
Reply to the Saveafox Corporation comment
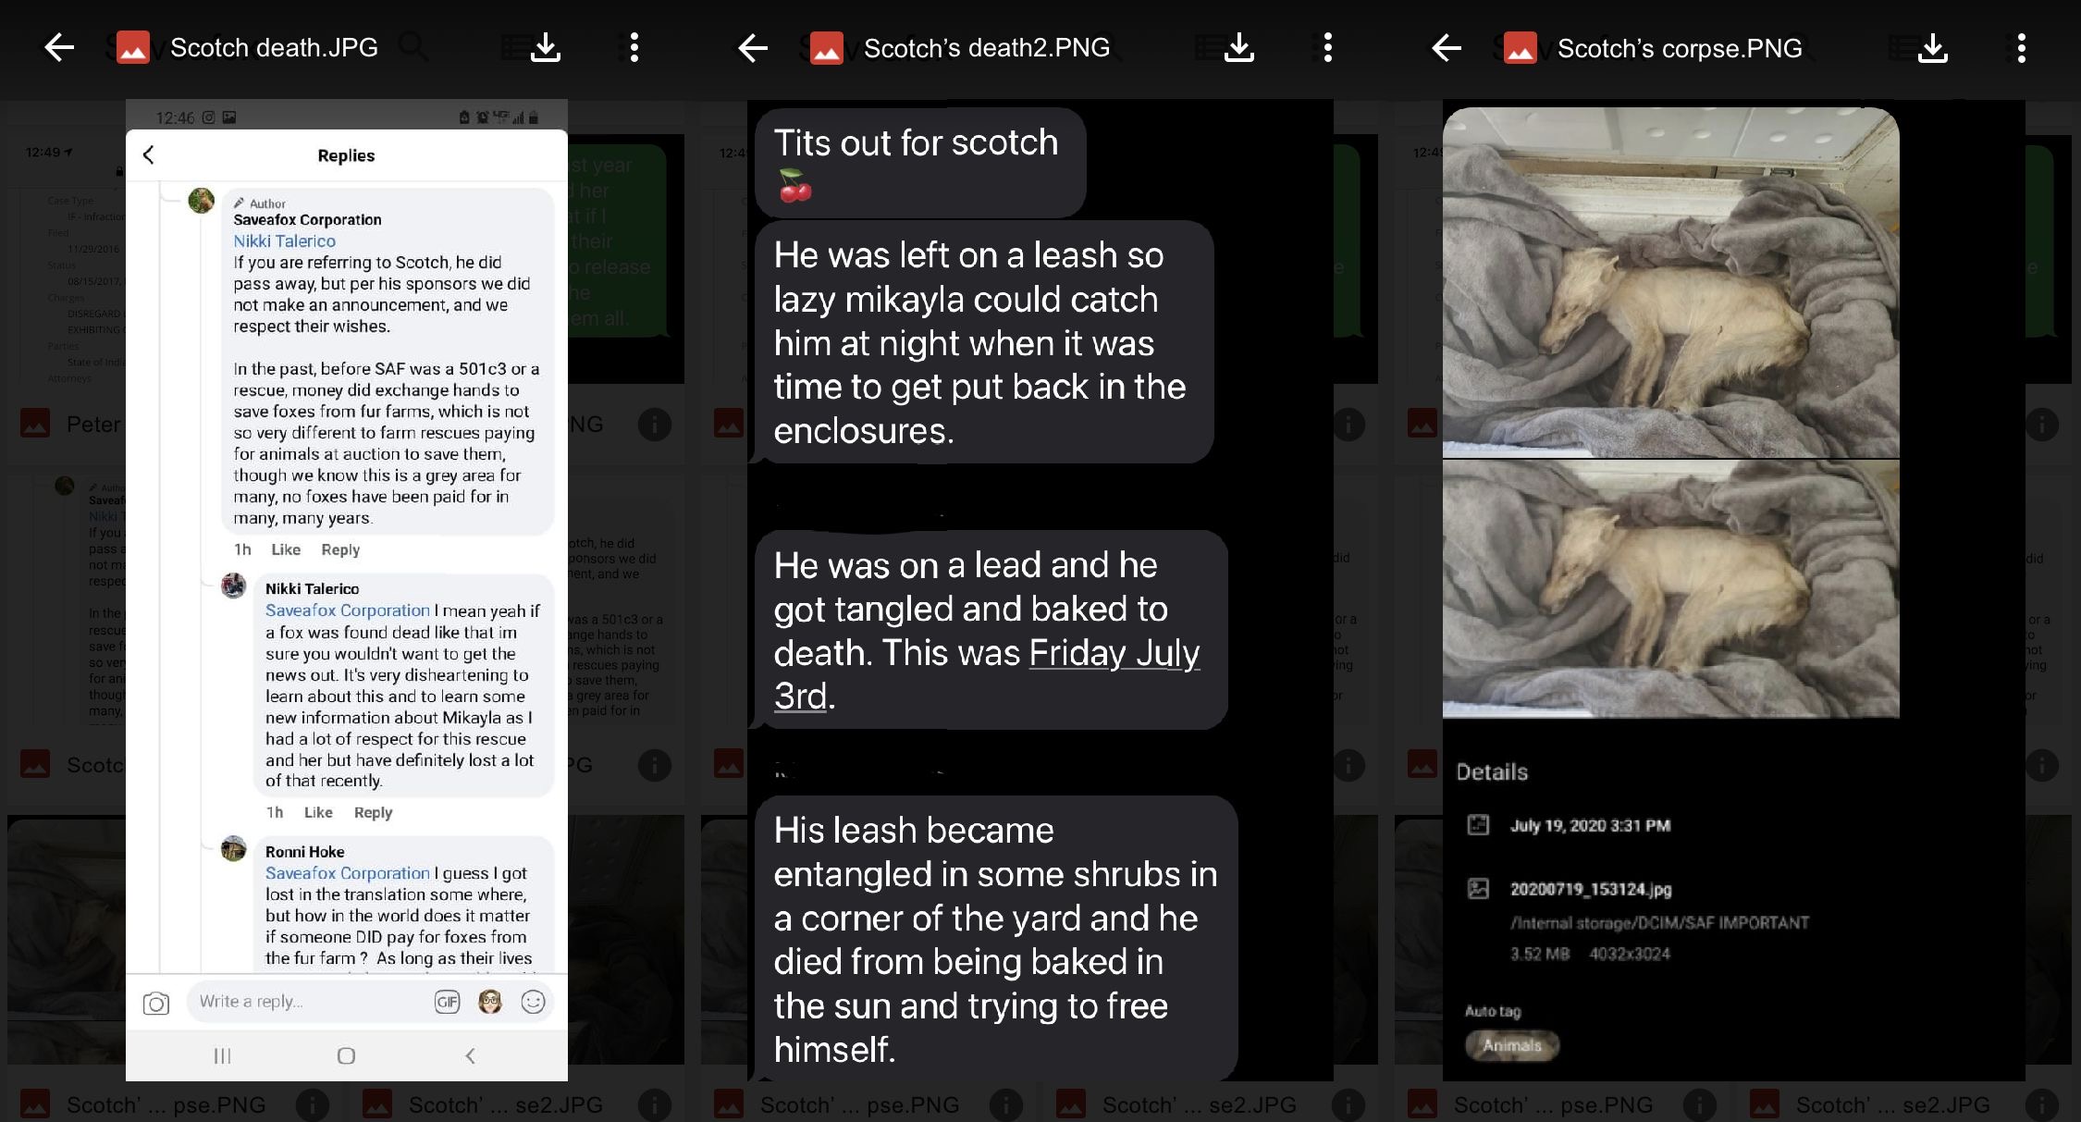[x=340, y=549]
